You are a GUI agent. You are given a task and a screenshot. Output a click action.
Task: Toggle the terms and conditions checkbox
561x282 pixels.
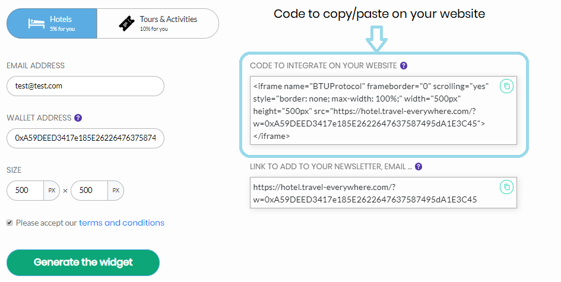click(x=9, y=223)
